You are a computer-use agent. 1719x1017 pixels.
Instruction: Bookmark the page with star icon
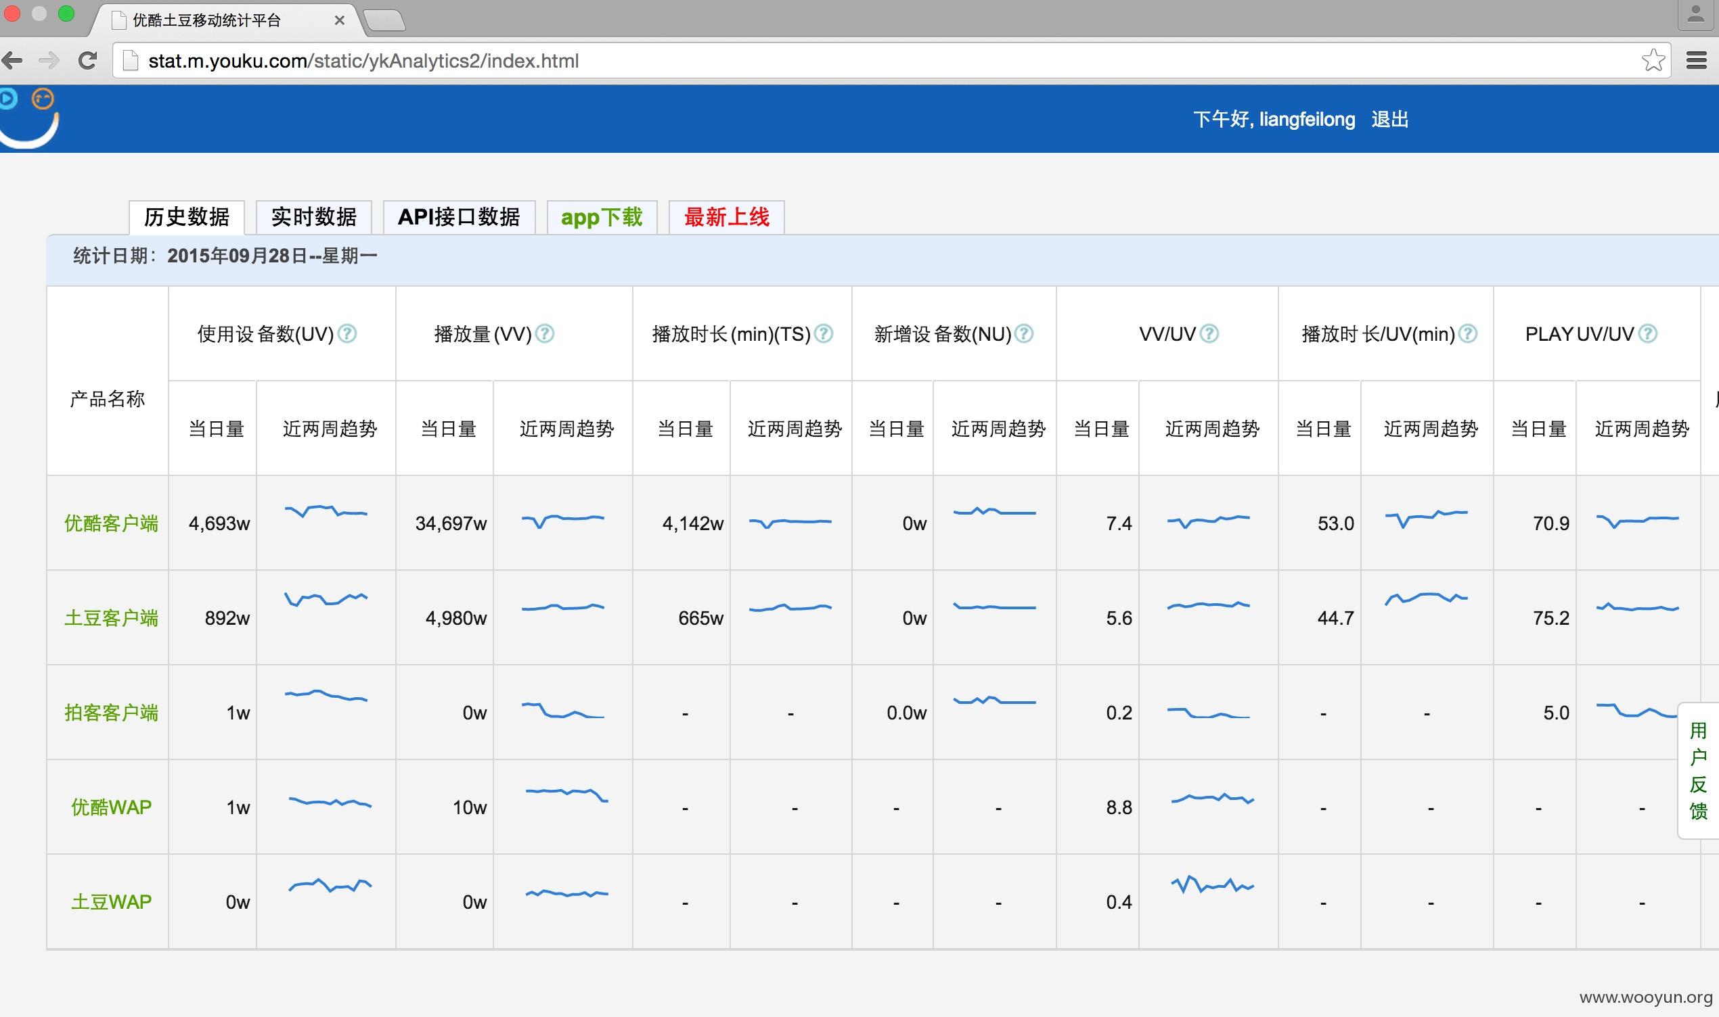click(1653, 60)
